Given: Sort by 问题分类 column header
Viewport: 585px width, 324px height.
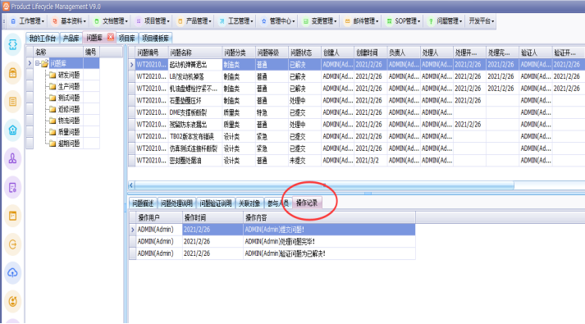Looking at the screenshot, I should coord(239,52).
